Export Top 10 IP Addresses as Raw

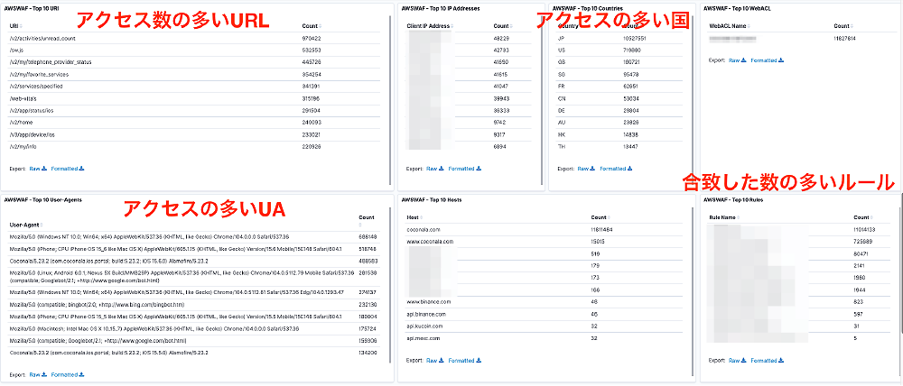435,169
